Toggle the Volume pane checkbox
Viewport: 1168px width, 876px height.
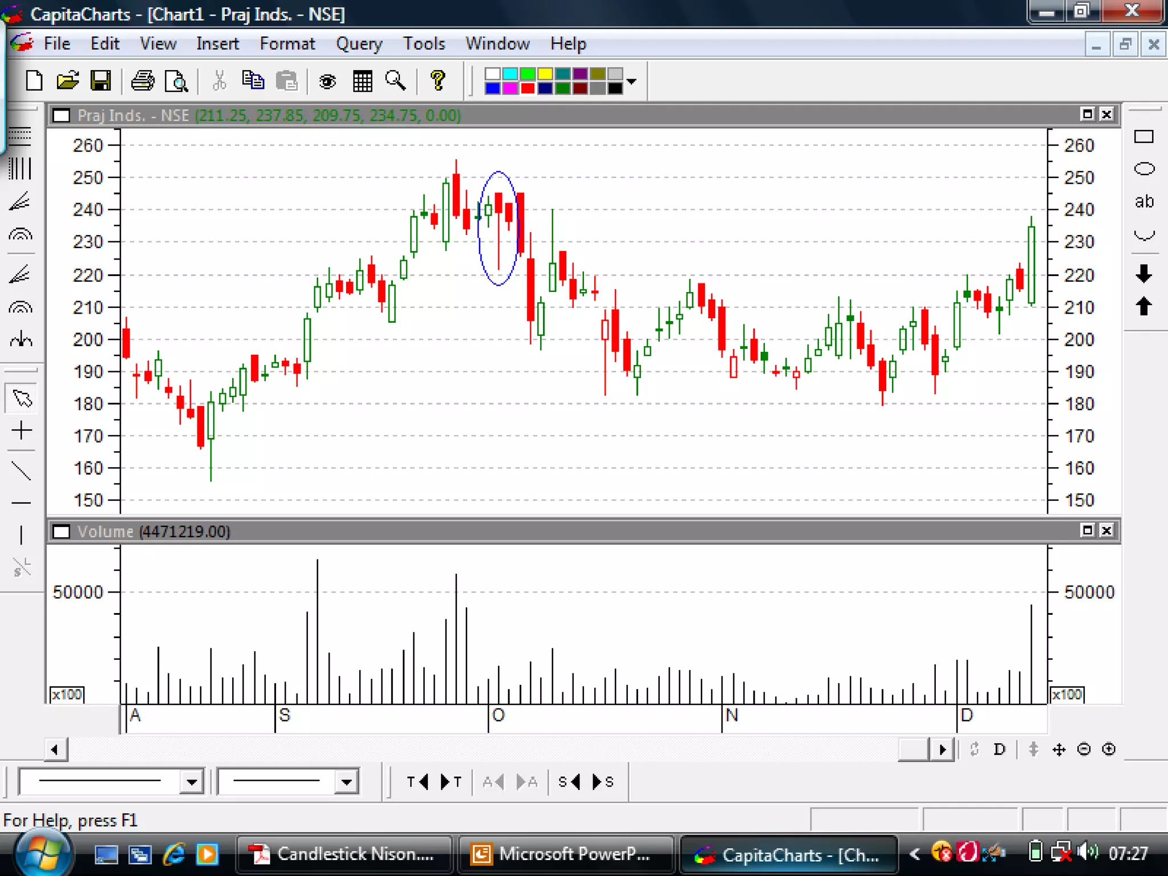pyautogui.click(x=61, y=532)
